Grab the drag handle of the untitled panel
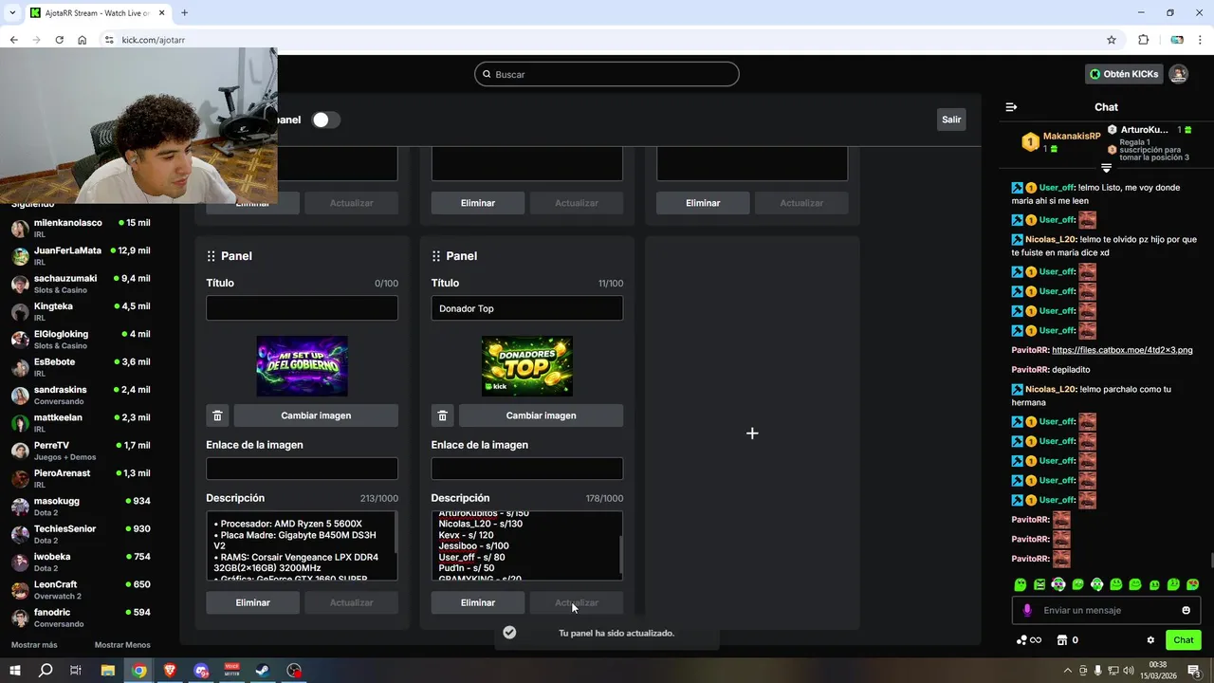The height and width of the screenshot is (683, 1214). point(212,256)
